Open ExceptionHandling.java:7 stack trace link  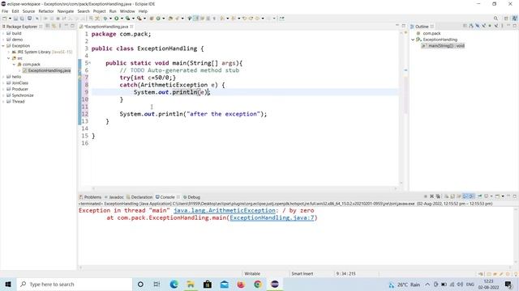[x=272, y=217]
